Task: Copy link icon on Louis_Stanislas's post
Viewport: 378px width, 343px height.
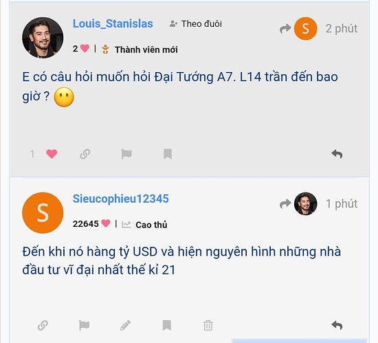Action: click(85, 154)
